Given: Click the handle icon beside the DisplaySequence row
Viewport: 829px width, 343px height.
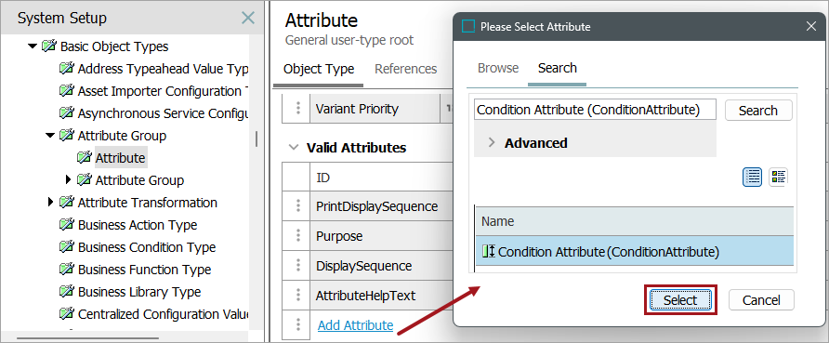Looking at the screenshot, I should click(298, 265).
